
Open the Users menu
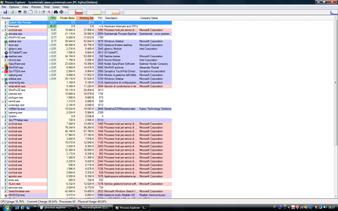pos(56,7)
